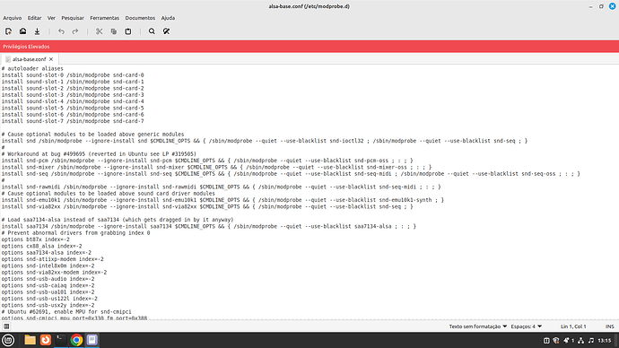Launch the Files folder icon in taskbar
Viewport: 619px width, 348px height.
point(30,340)
